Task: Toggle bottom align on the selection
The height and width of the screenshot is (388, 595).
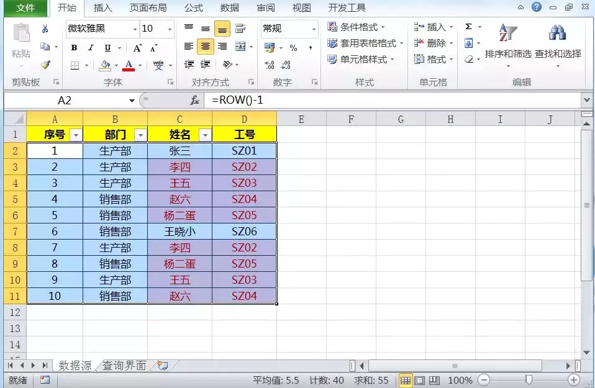Action: (222, 29)
